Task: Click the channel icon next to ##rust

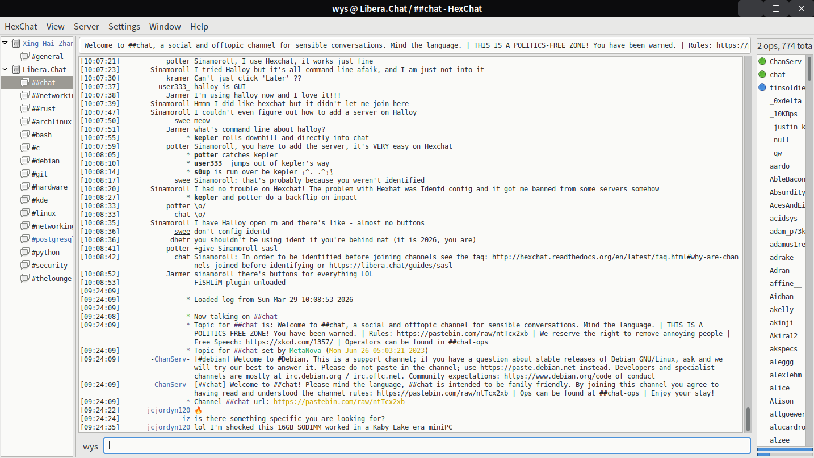Action: (24, 109)
